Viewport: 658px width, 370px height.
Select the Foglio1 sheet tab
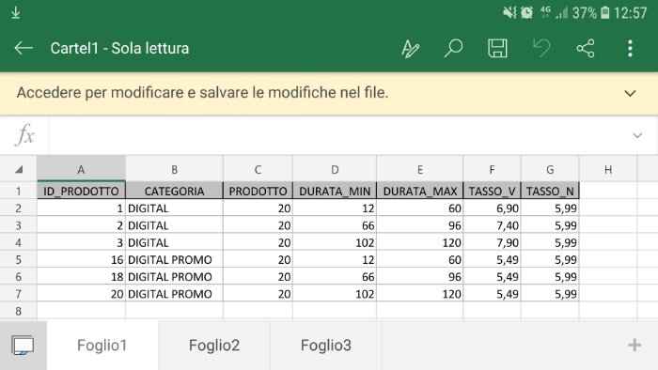102,346
